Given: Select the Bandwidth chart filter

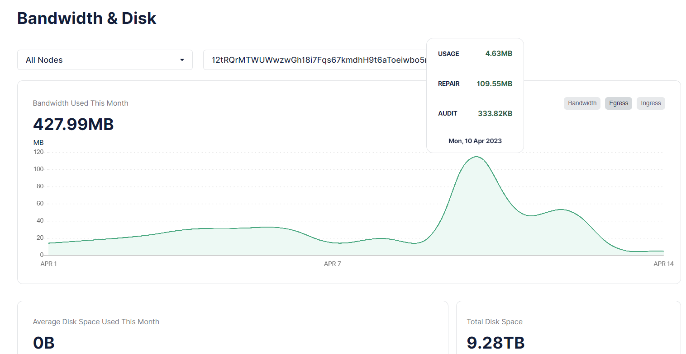Looking at the screenshot, I should (x=582, y=103).
